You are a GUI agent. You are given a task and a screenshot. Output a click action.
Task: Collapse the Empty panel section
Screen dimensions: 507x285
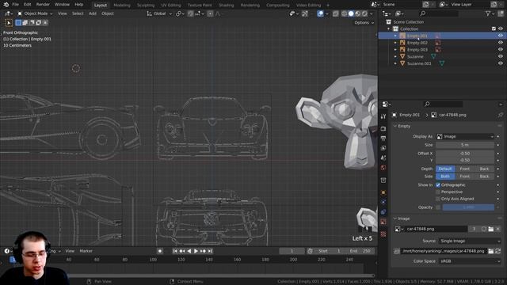tap(395, 126)
